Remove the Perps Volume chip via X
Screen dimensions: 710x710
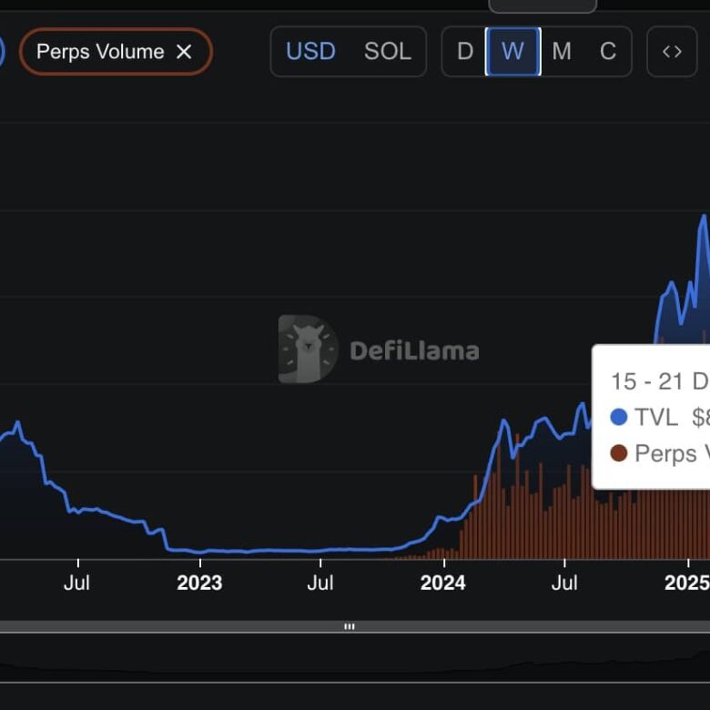(184, 52)
